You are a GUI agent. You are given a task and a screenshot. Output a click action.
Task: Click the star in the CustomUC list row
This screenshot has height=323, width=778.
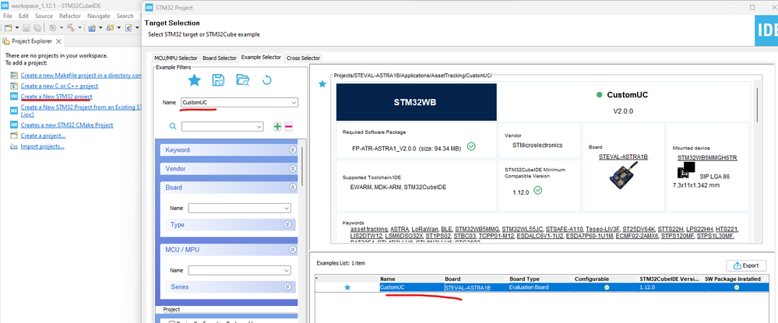[347, 287]
